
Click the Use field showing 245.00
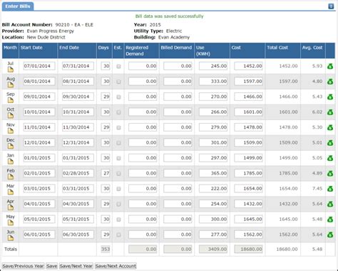point(213,66)
